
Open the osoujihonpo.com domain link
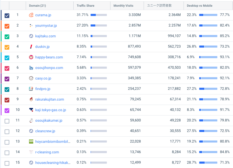tap(49, 68)
